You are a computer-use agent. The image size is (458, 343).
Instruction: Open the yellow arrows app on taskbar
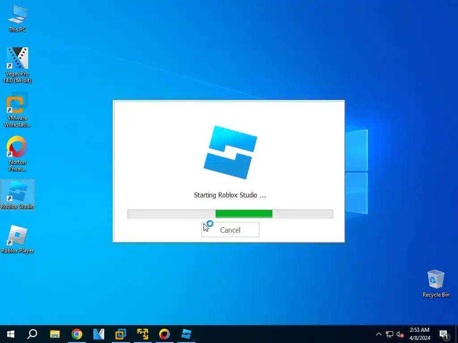(143, 334)
